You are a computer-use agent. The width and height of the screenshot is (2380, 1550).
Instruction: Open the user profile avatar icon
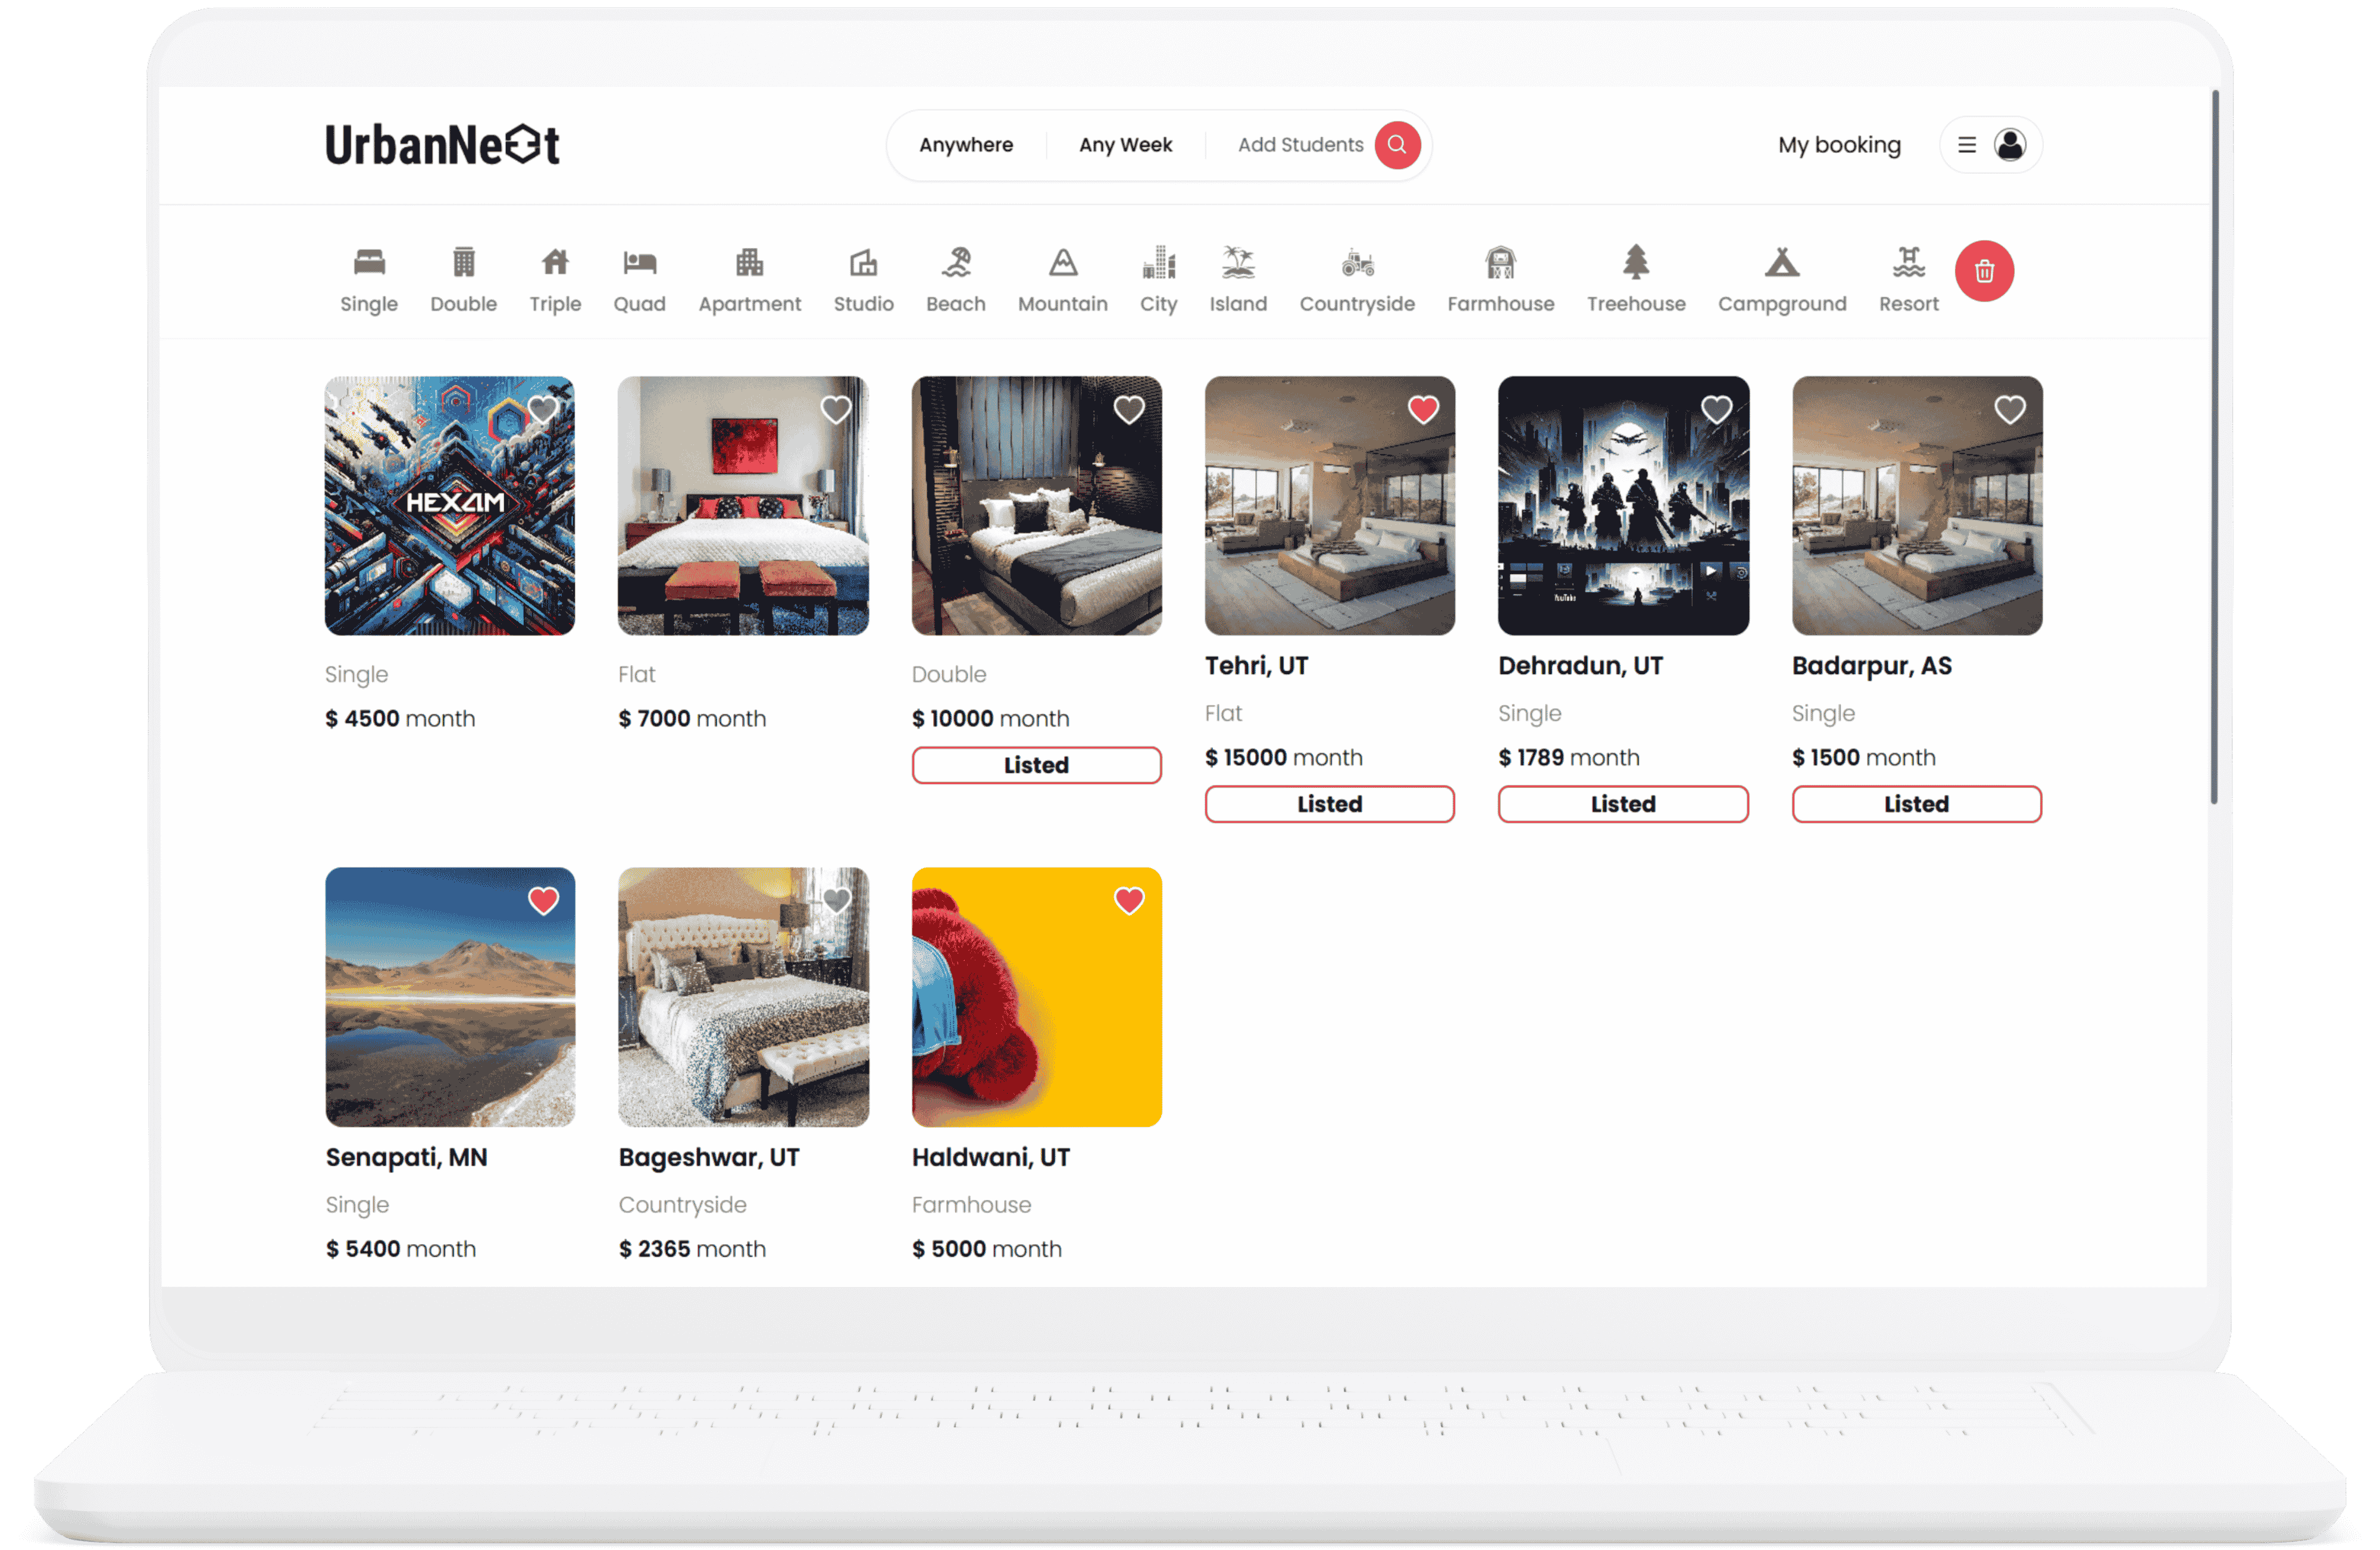2010,145
